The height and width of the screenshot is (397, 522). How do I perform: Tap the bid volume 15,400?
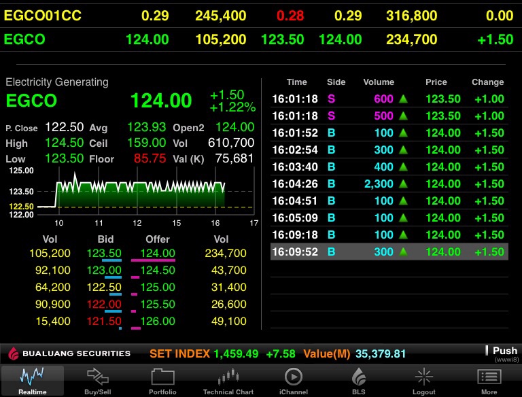(x=53, y=321)
